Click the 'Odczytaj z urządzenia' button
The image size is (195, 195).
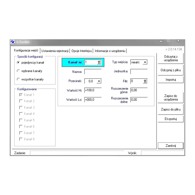click(x=171, y=58)
